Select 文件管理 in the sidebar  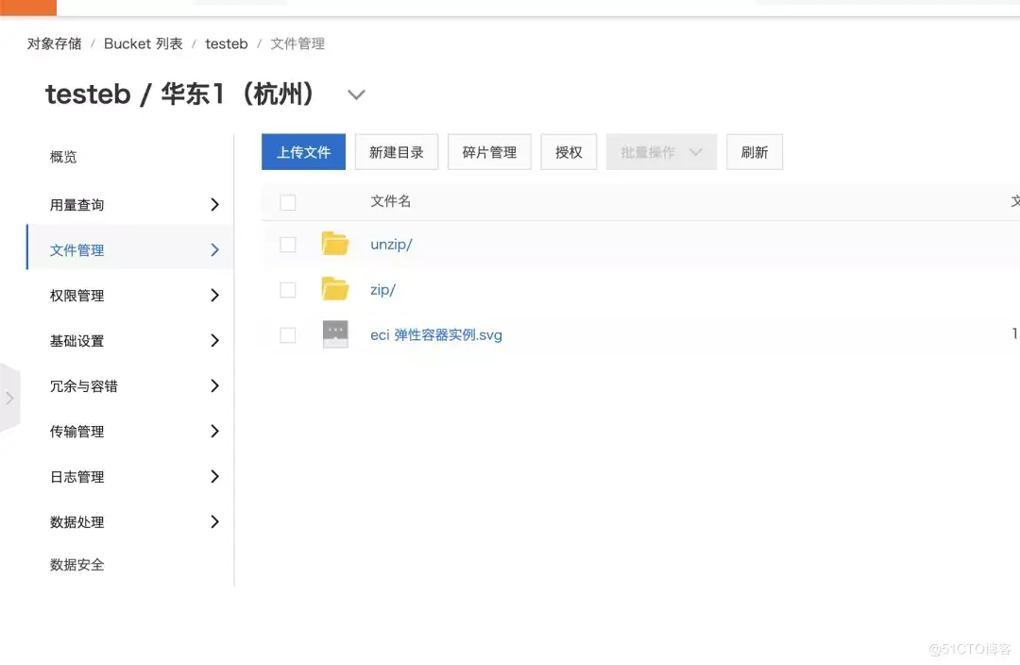tap(76, 250)
